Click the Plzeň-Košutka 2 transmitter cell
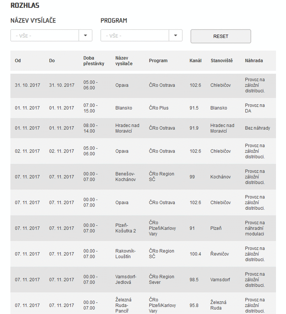The image size is (286, 314). [x=126, y=228]
